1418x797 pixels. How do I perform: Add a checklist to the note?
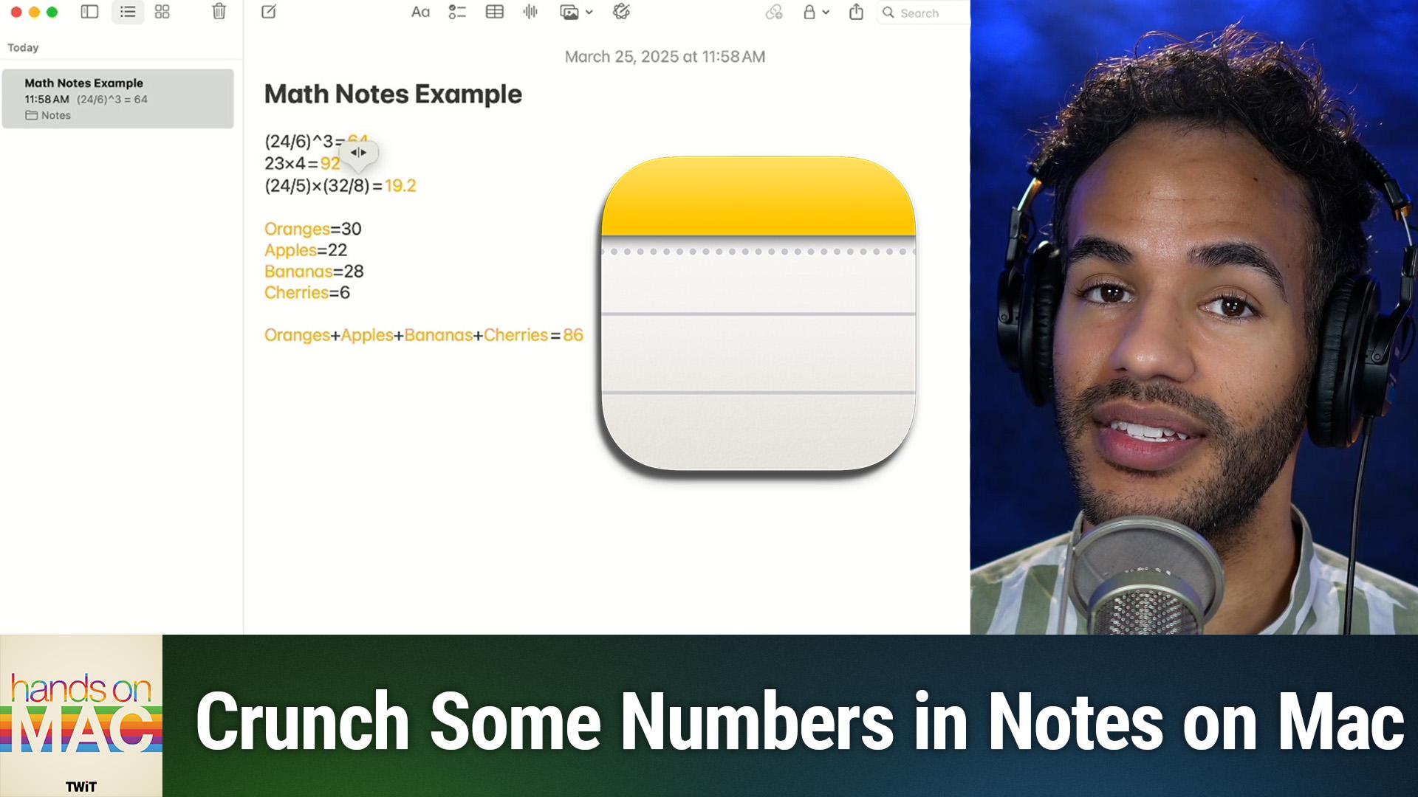[457, 12]
